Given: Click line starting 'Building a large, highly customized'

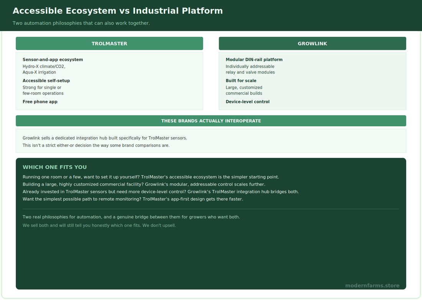Looking at the screenshot, I should (x=144, y=184).
